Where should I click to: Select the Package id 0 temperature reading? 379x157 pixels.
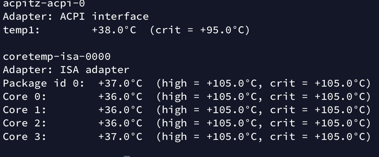coord(120,83)
